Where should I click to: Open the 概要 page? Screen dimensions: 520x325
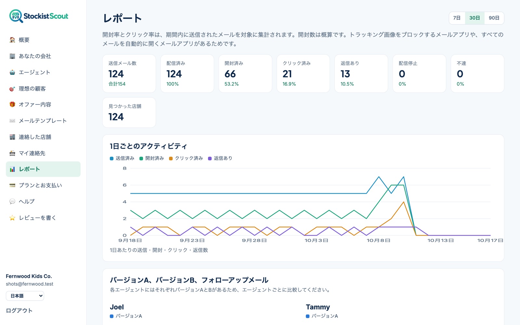point(43,40)
